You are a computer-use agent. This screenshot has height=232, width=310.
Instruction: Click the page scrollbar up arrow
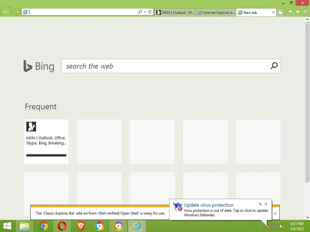(x=307, y=19)
